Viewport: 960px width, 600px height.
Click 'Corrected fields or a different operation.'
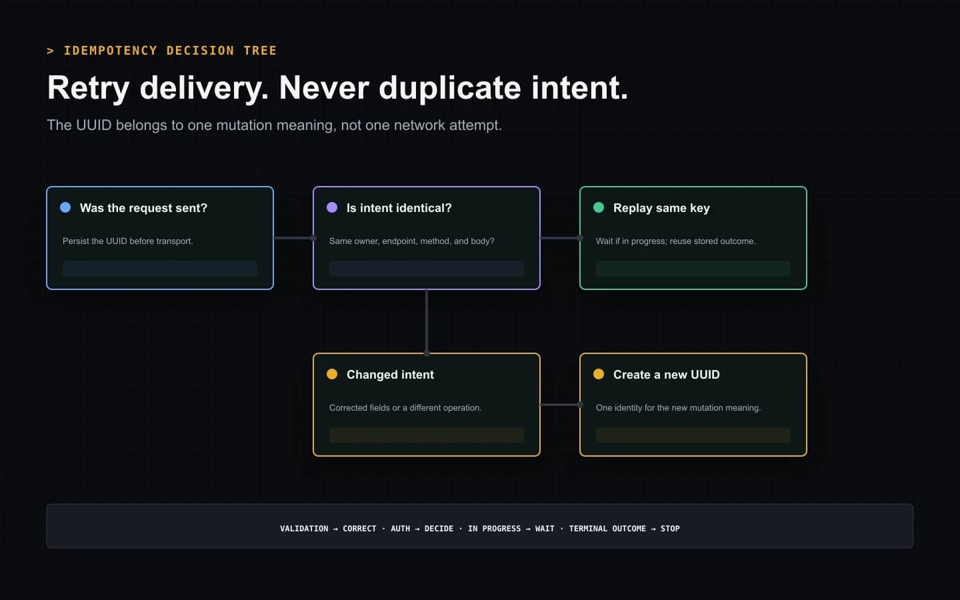pos(405,407)
